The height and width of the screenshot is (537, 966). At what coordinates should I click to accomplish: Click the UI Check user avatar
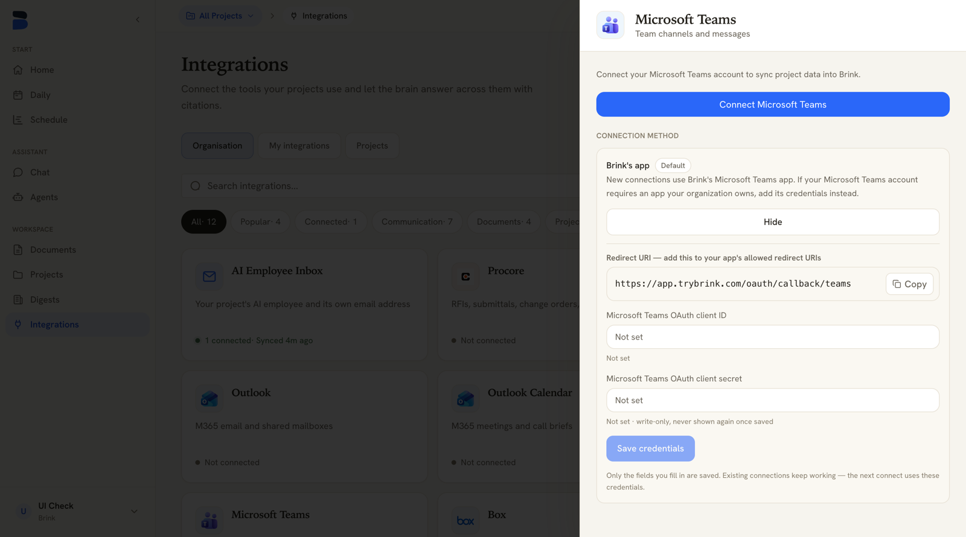24,511
